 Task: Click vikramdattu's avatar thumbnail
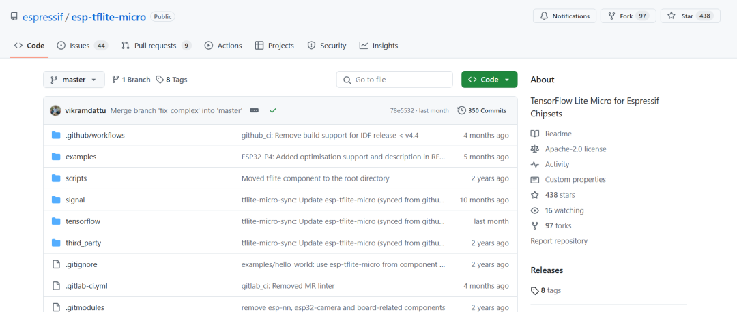tap(56, 110)
